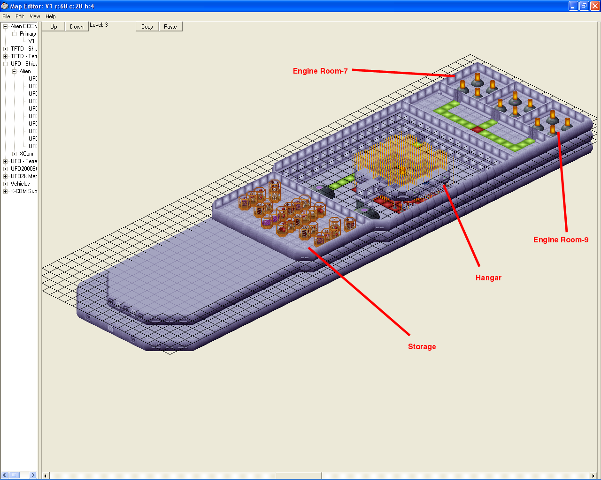601x480 pixels.
Task: Expand the UFO2000 node
Action: (x=6, y=169)
